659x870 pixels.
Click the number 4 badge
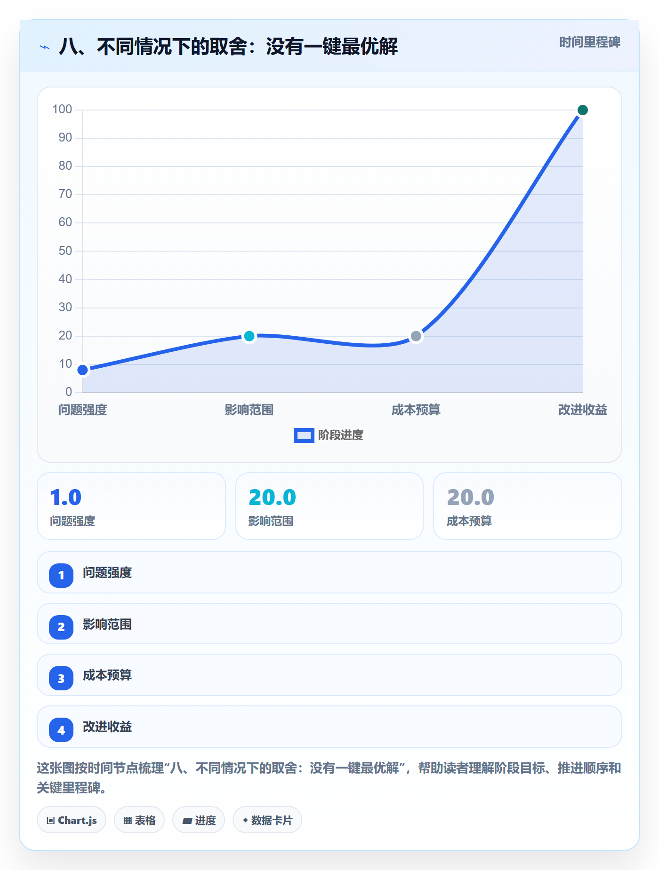(x=61, y=730)
